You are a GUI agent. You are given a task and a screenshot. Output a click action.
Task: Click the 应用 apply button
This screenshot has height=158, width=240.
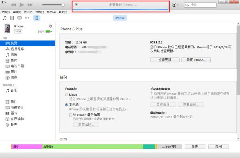218,146
